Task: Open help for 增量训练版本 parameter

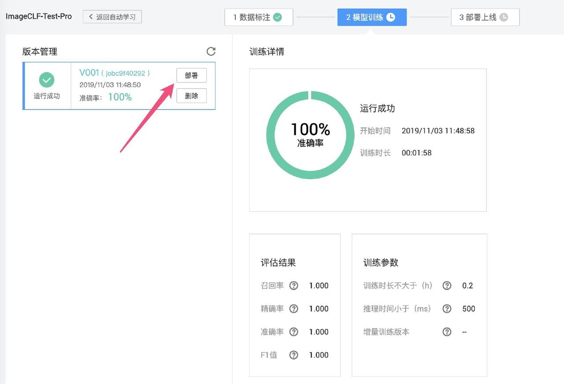Action: [x=447, y=332]
